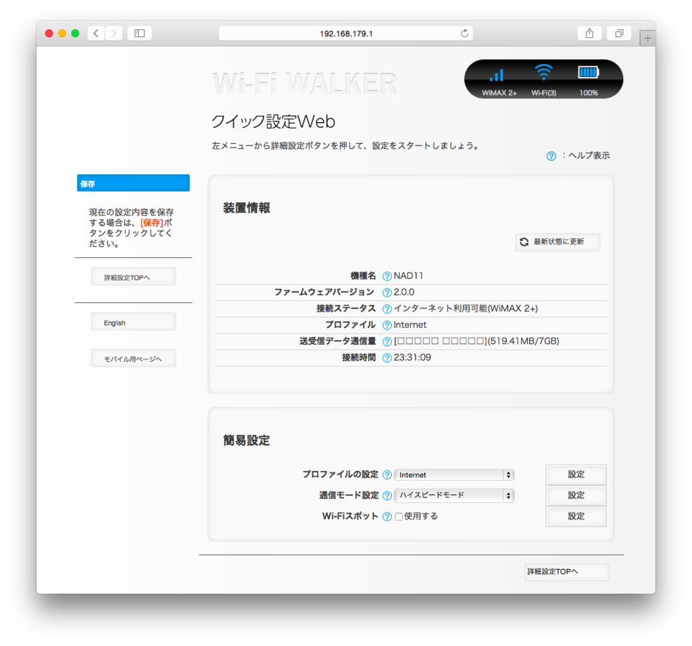The width and height of the screenshot is (692, 646).
Task: Open help icon for ファームウェアバージョン
Action: (387, 292)
